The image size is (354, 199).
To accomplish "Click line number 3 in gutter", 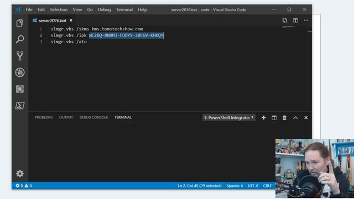I will point(41,42).
